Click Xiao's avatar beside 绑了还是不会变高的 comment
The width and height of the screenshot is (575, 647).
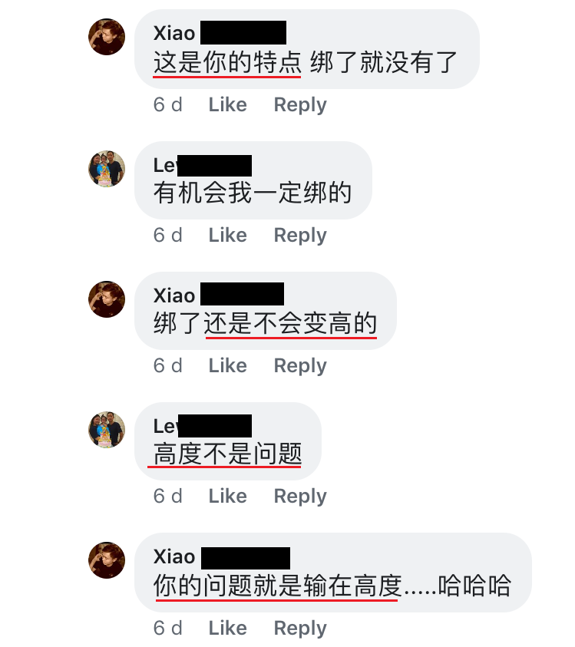107,299
